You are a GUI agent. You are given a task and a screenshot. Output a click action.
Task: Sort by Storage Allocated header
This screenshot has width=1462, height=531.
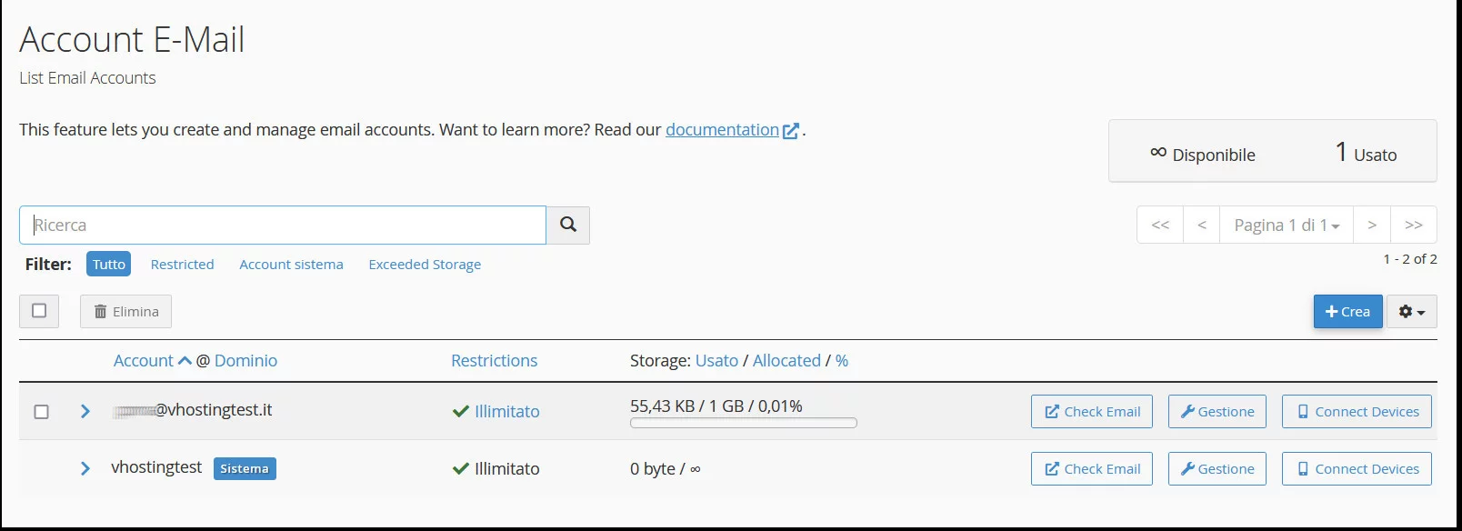pos(786,360)
